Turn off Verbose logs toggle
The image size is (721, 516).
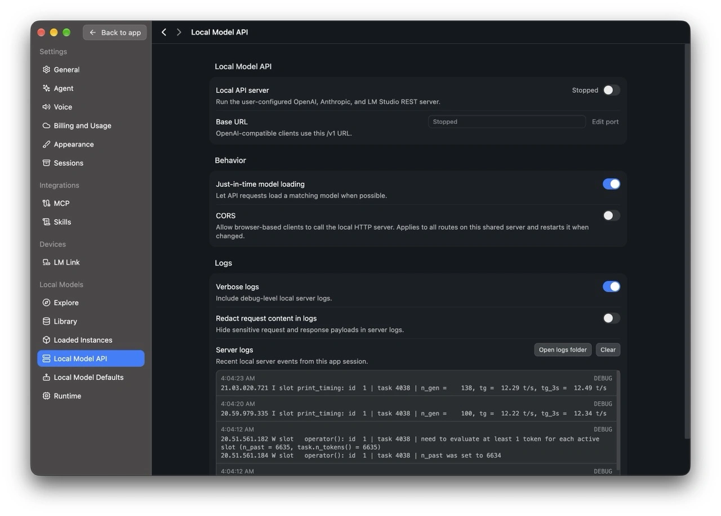pyautogui.click(x=611, y=286)
